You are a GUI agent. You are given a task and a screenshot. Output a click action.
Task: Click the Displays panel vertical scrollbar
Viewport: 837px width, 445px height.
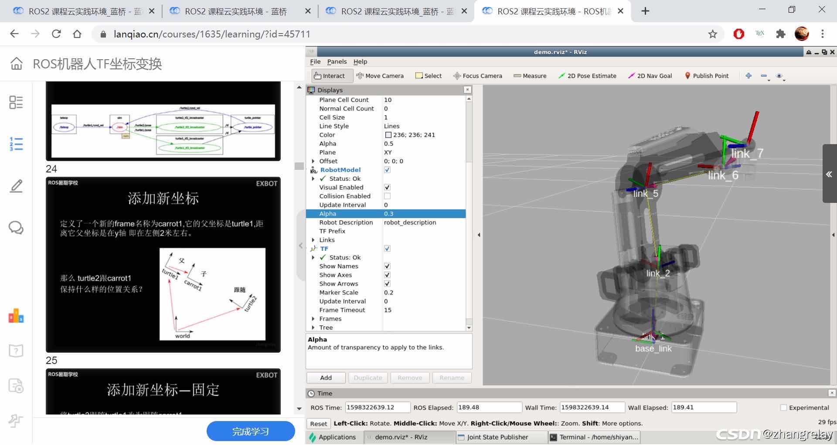(469, 213)
